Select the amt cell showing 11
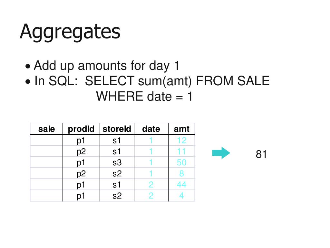This screenshot has height=248, width=330. click(182, 151)
